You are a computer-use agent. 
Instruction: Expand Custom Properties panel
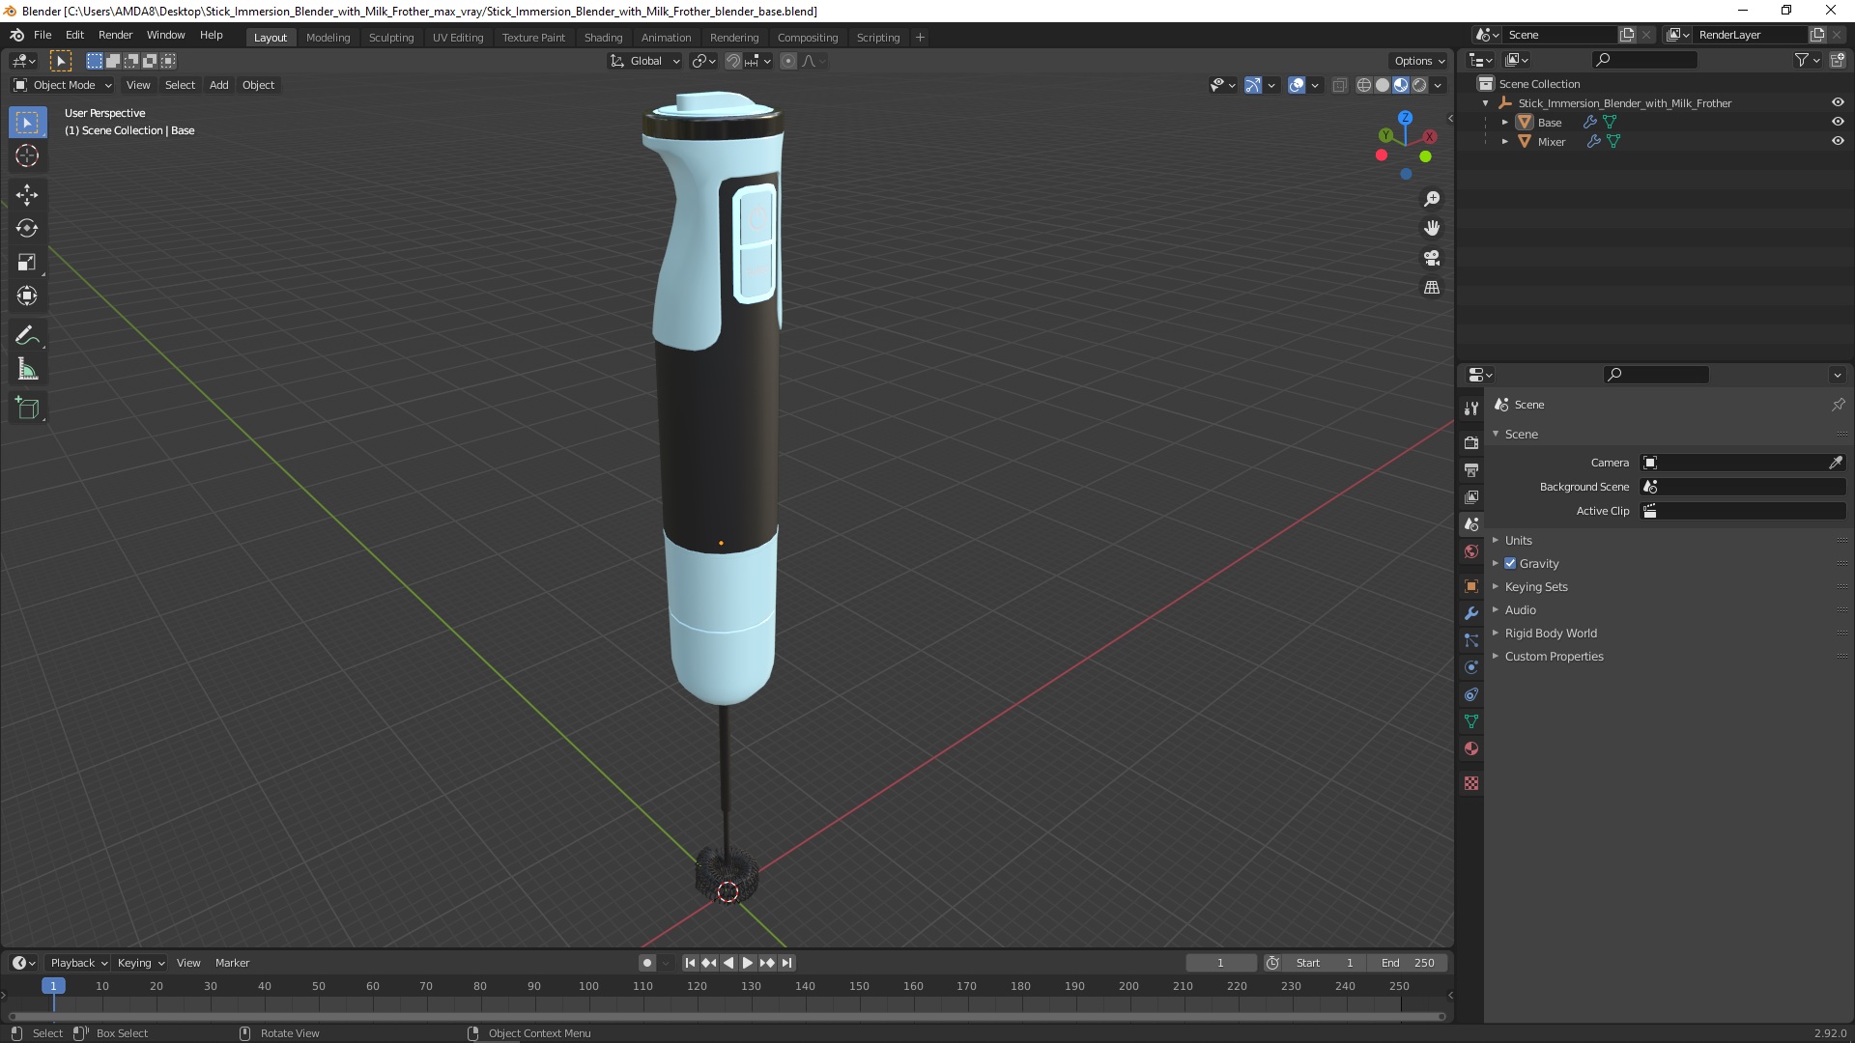coord(1554,656)
